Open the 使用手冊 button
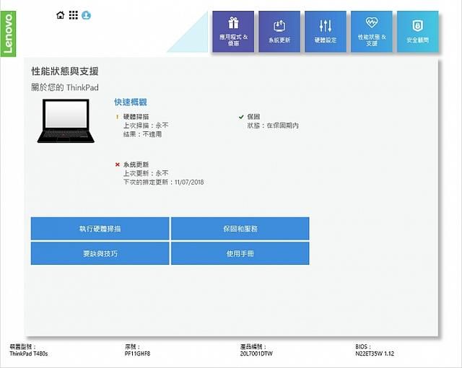This screenshot has height=368, width=462. pyautogui.click(x=240, y=253)
